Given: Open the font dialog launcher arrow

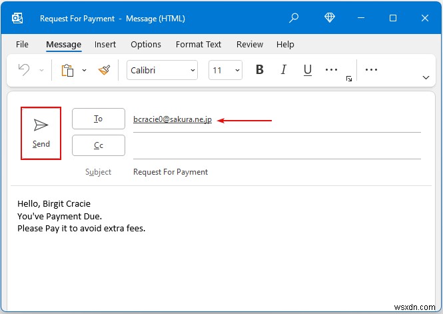Looking at the screenshot, I should 349,79.
